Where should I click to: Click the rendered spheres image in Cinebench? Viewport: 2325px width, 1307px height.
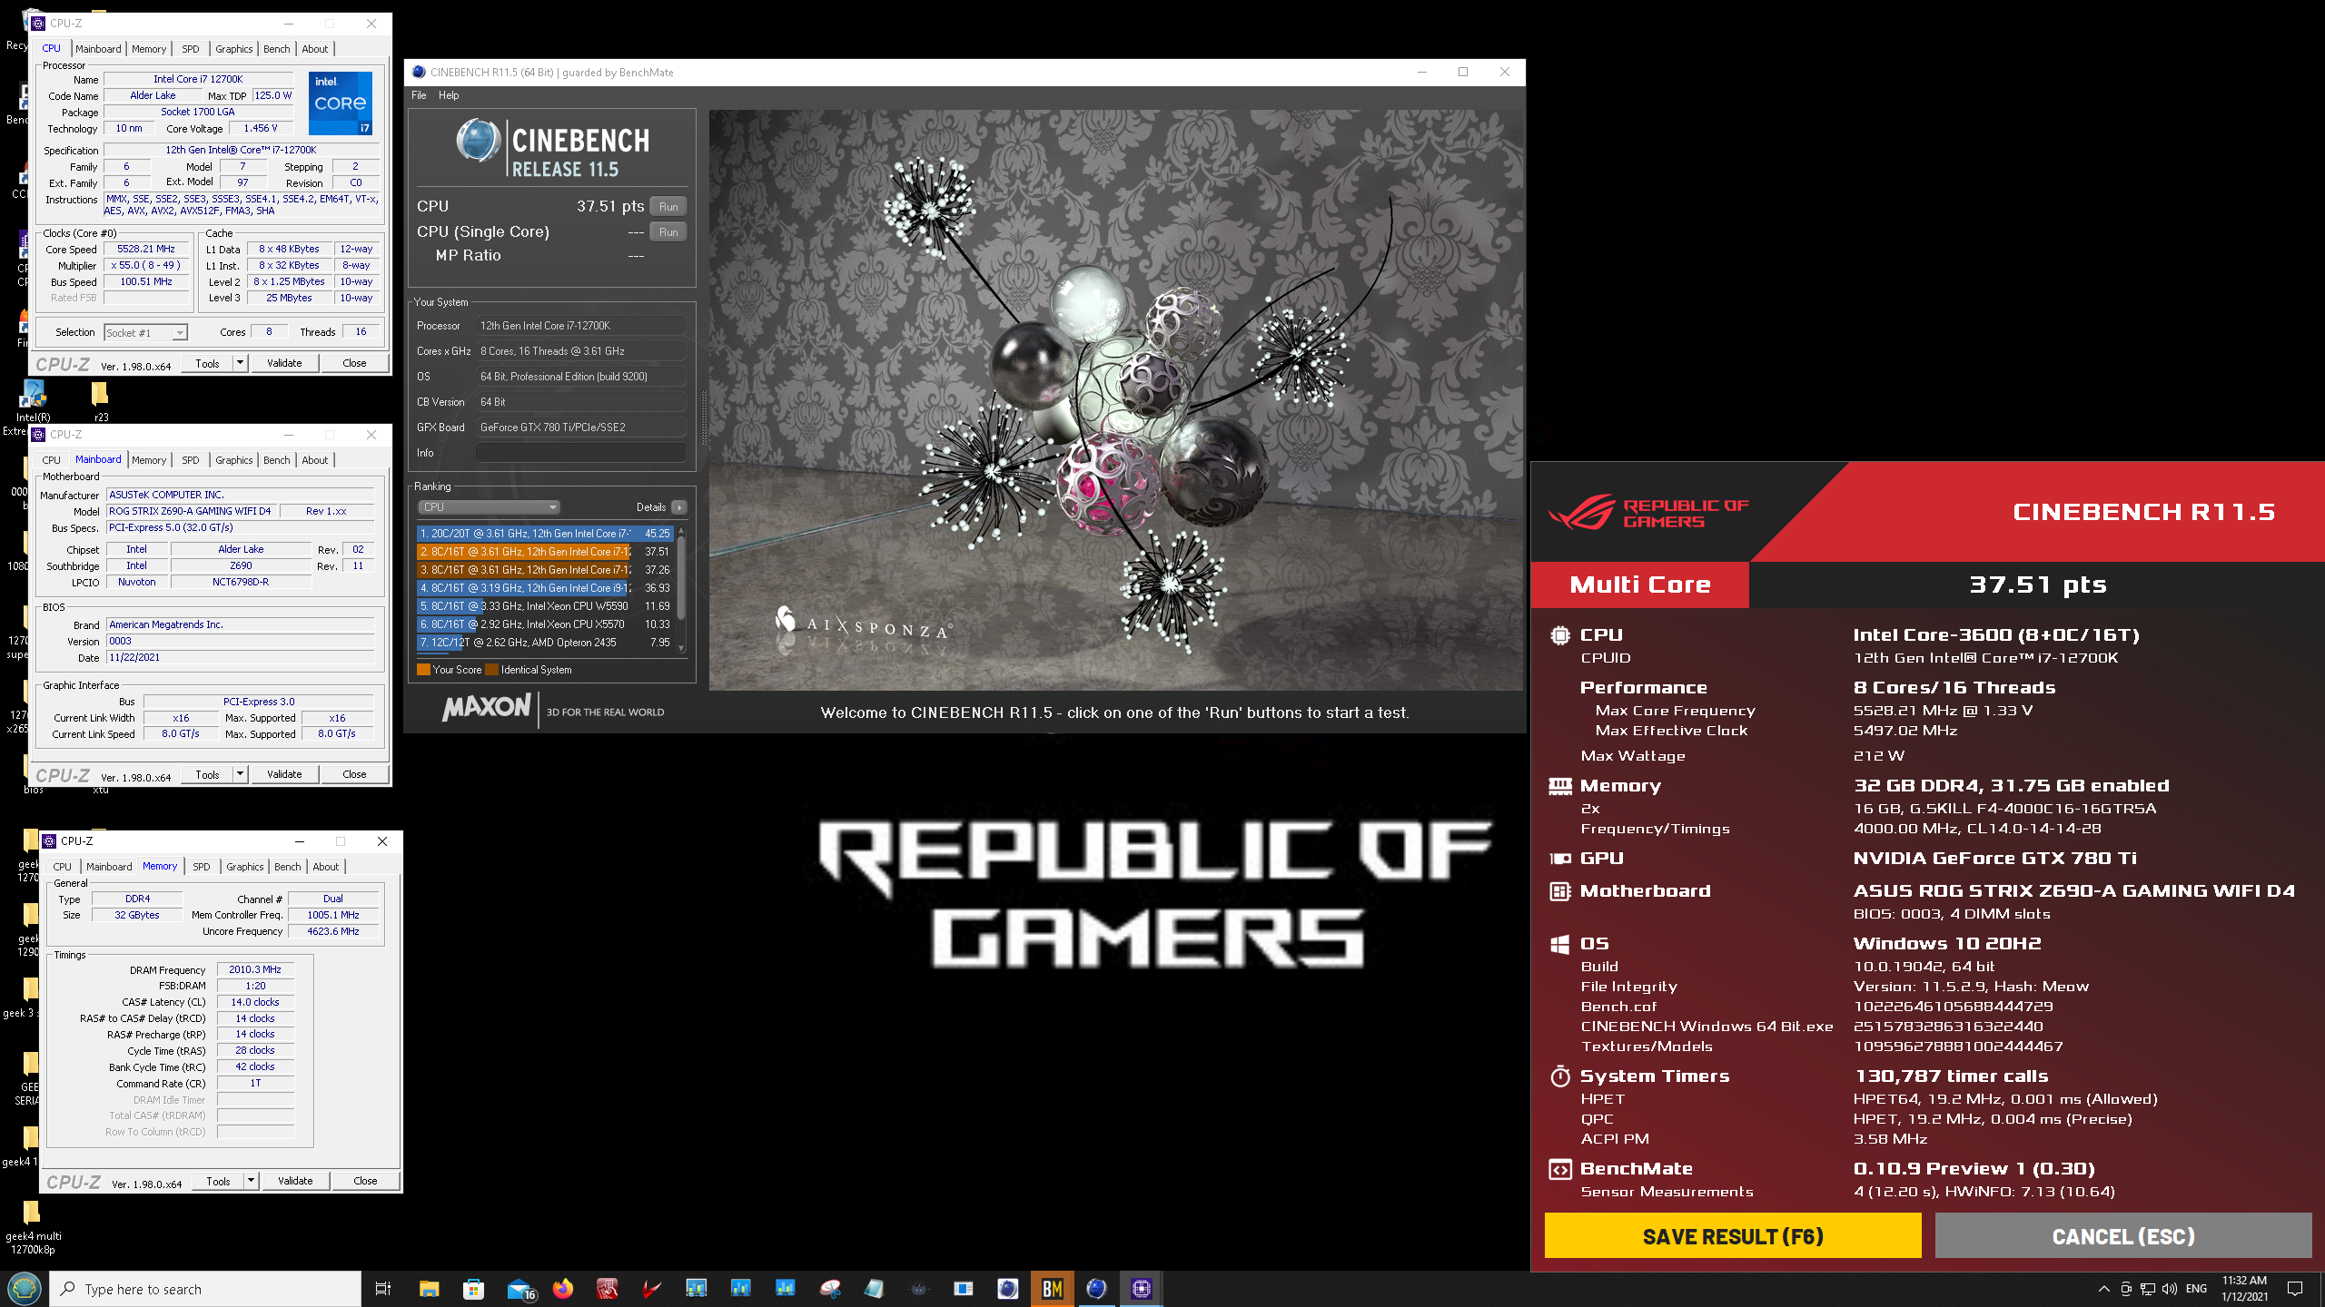coord(1115,400)
